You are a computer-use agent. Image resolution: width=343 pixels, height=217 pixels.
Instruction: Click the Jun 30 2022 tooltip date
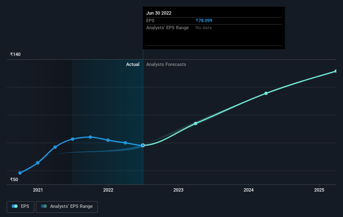click(159, 13)
